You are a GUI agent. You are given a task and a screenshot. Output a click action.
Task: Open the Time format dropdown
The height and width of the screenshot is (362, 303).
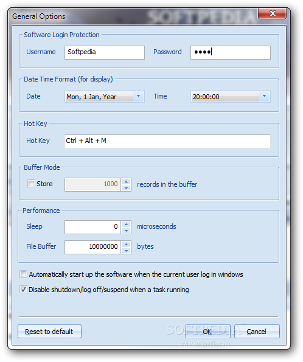coord(264,96)
